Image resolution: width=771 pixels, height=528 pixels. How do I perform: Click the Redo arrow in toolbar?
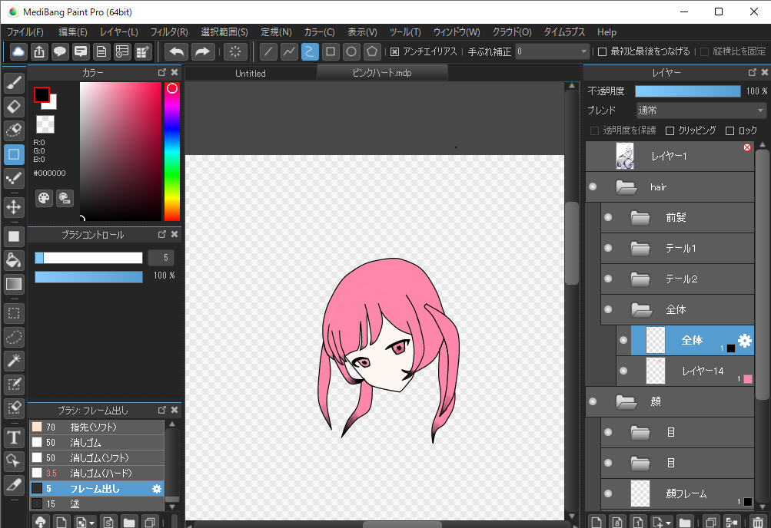click(x=202, y=51)
